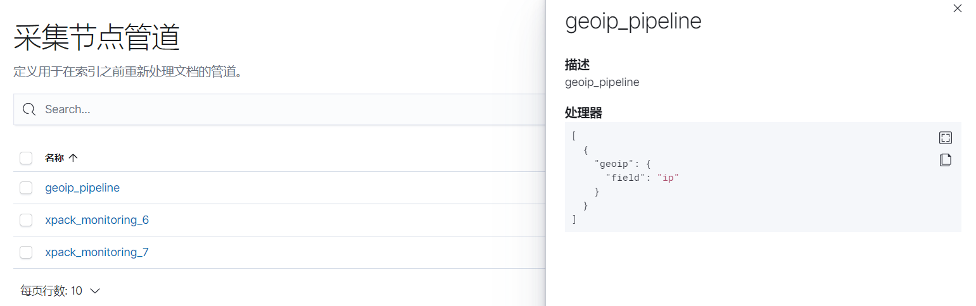Screen dimensions: 976x306
Task: Click the fullscreen icon in the processors code block
Action: [945, 138]
